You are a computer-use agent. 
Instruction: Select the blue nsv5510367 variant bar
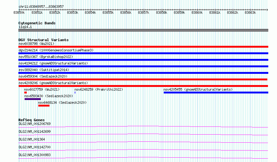(143, 60)
